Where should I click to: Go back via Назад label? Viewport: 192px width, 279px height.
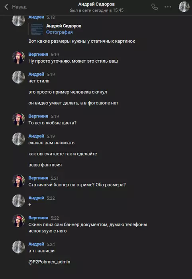click(x=19, y=7)
